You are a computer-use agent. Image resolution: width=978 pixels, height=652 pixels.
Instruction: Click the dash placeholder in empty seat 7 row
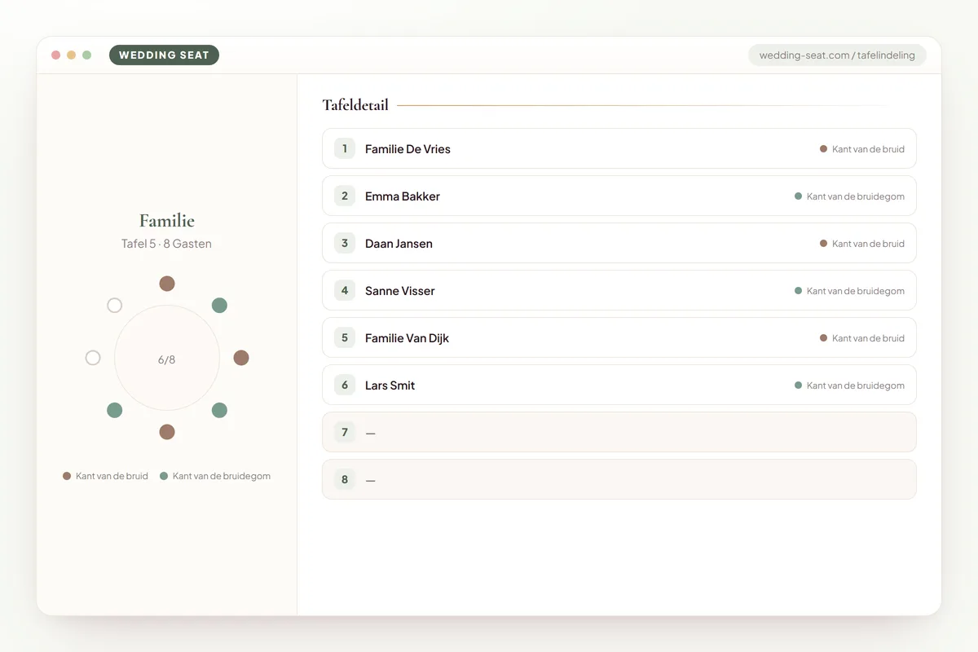[x=370, y=433]
